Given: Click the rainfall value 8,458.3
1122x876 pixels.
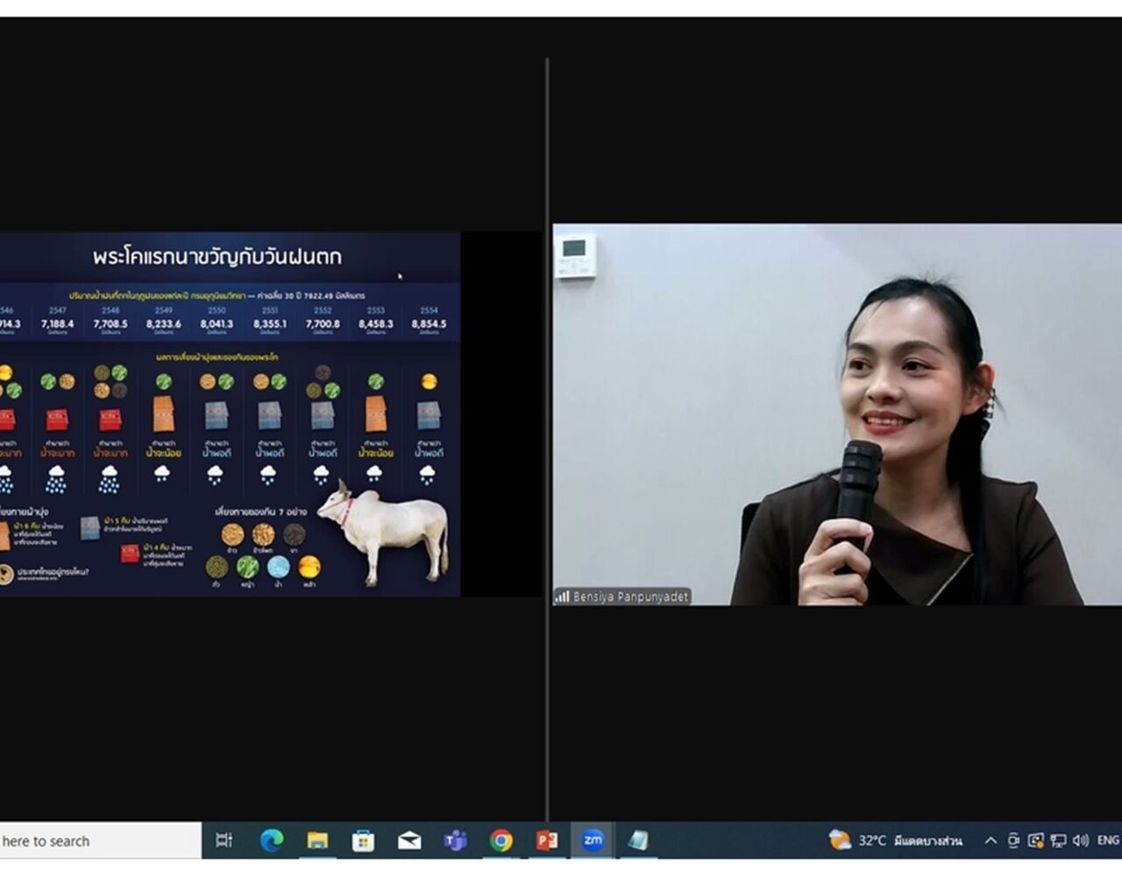Looking at the screenshot, I should pyautogui.click(x=376, y=323).
